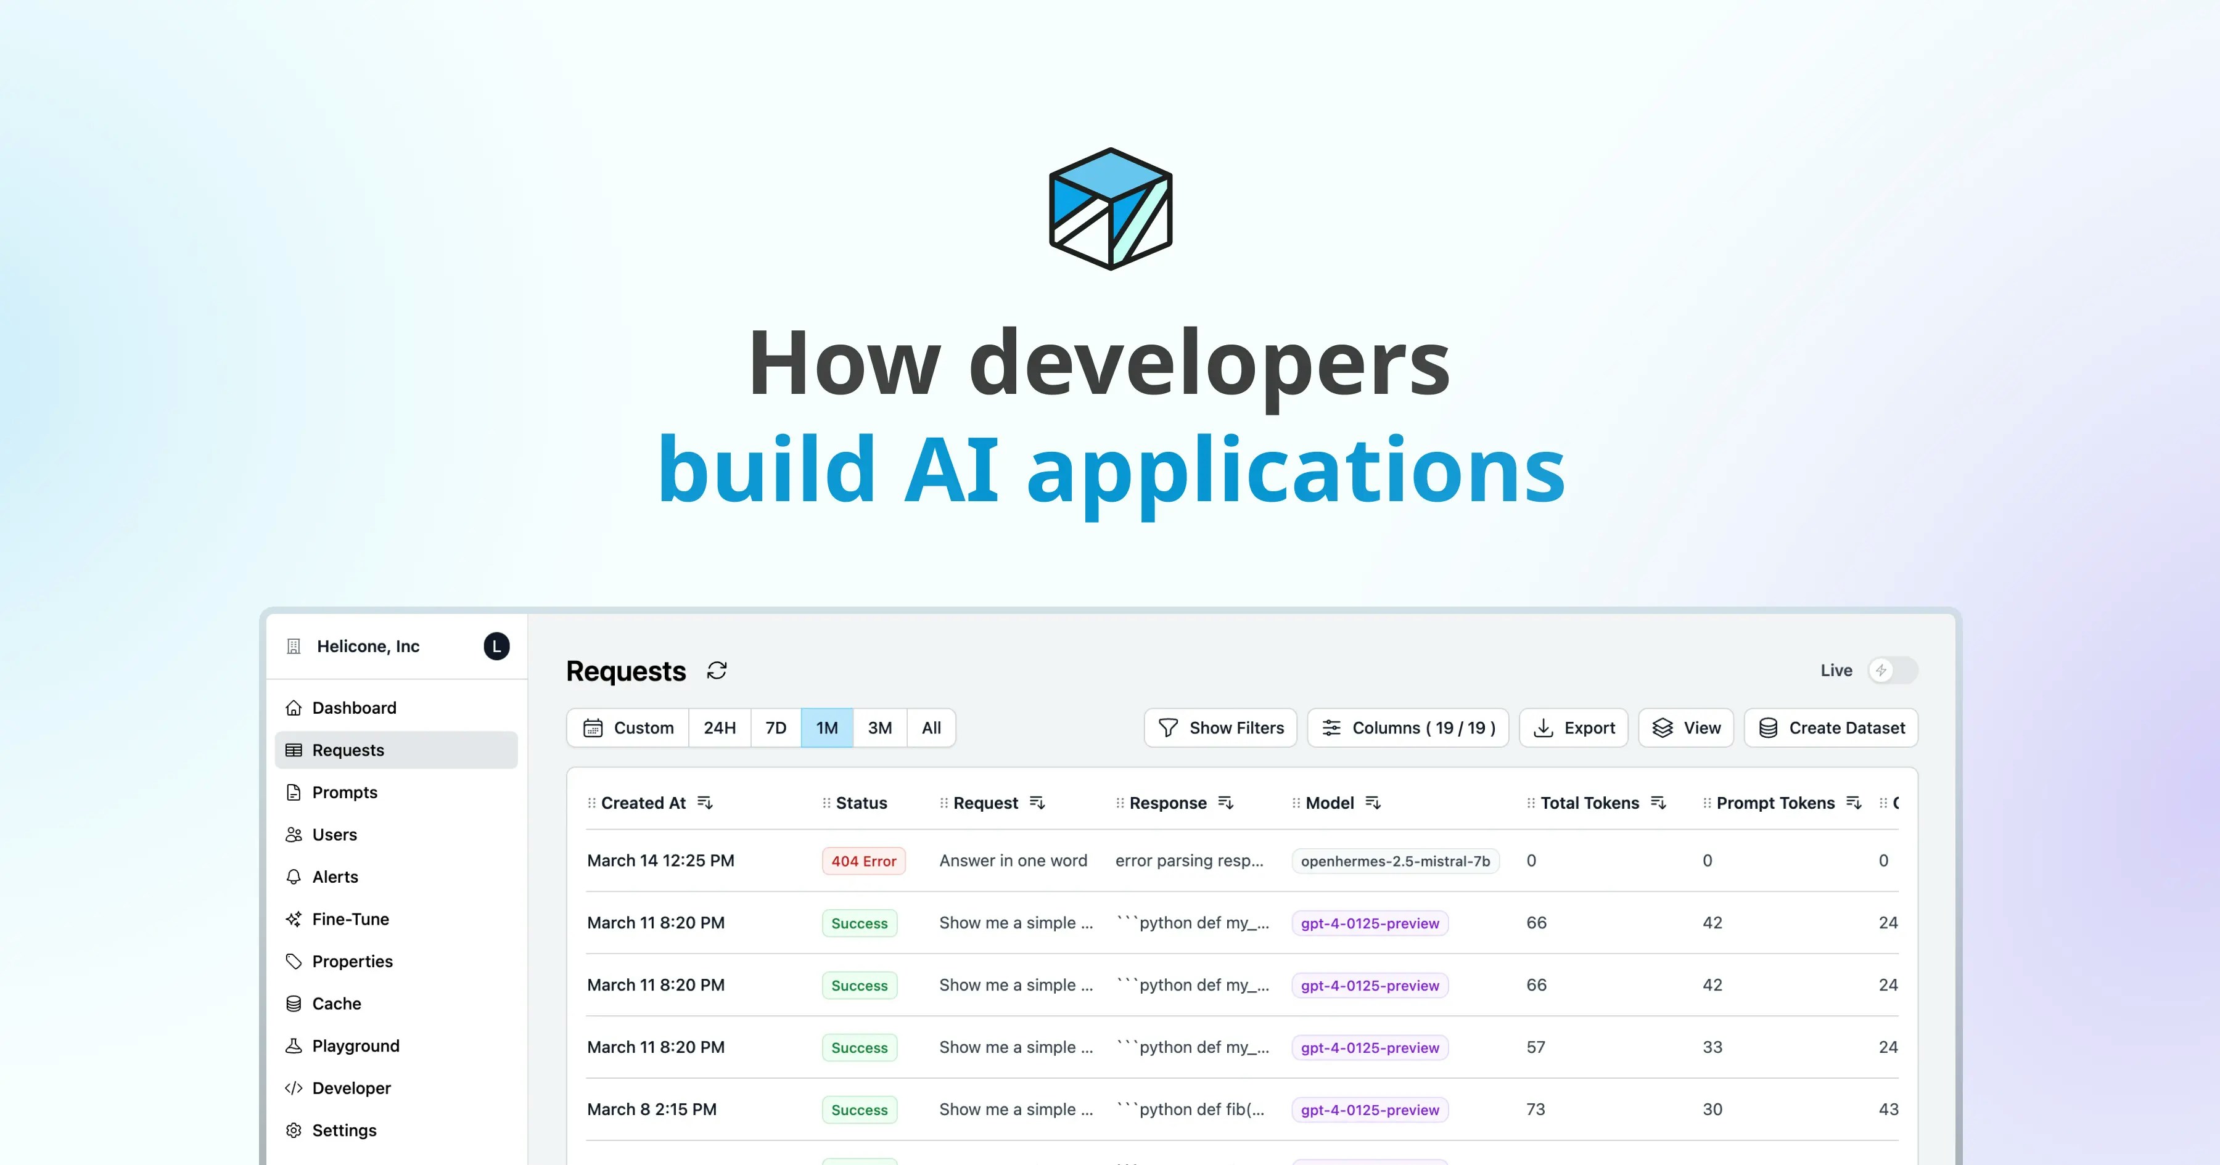
Task: Click the Export button
Action: (1574, 728)
